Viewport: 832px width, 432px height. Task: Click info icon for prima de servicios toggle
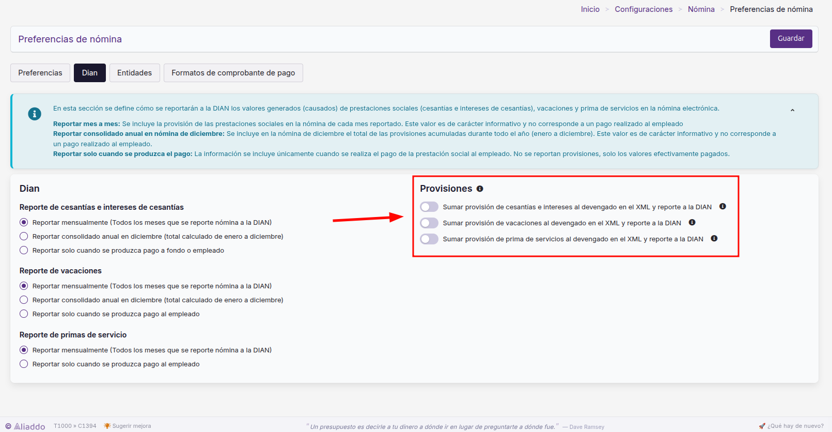(x=714, y=239)
